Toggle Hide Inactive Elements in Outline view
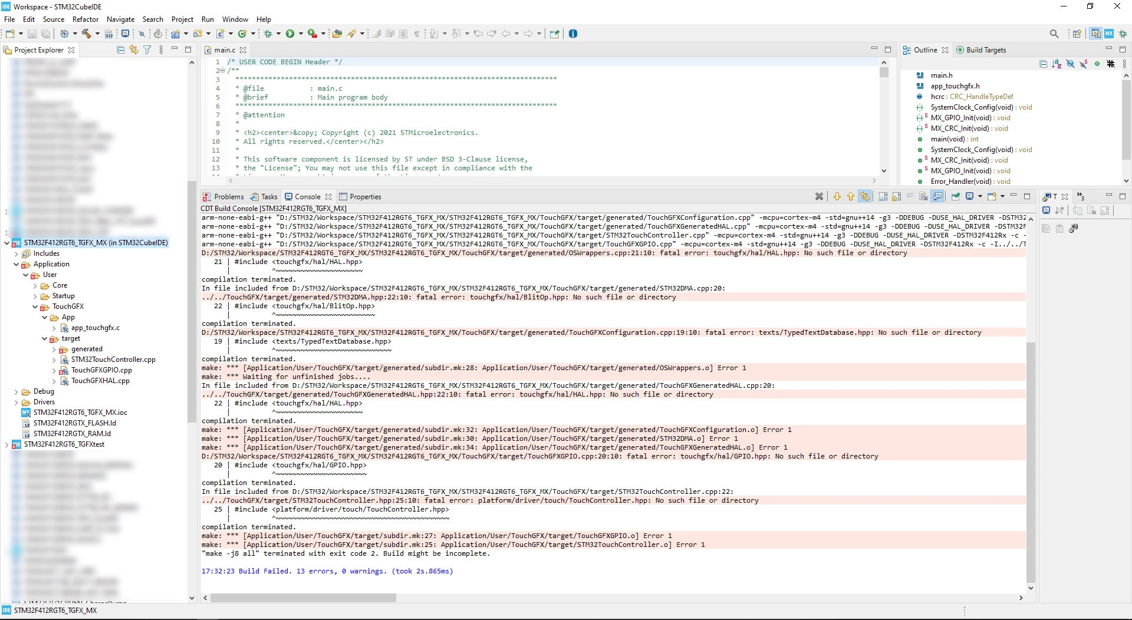1132x620 pixels. point(1111,64)
